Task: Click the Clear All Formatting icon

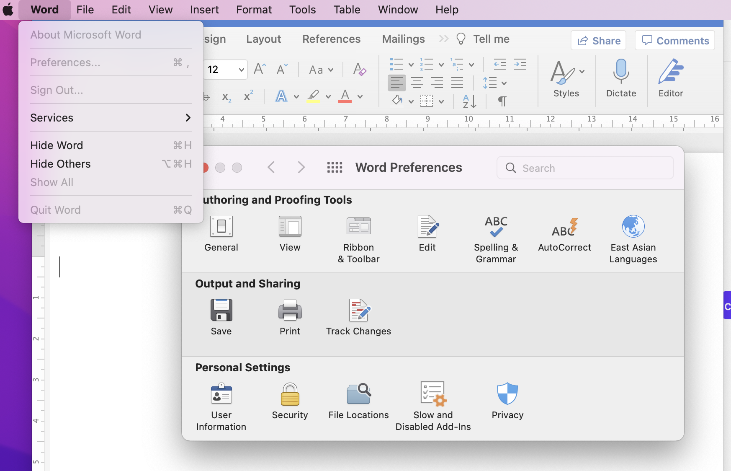Action: click(x=360, y=69)
